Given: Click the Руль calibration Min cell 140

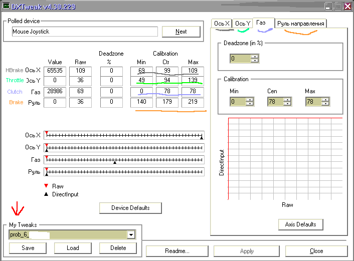Looking at the screenshot, I should 141,102.
